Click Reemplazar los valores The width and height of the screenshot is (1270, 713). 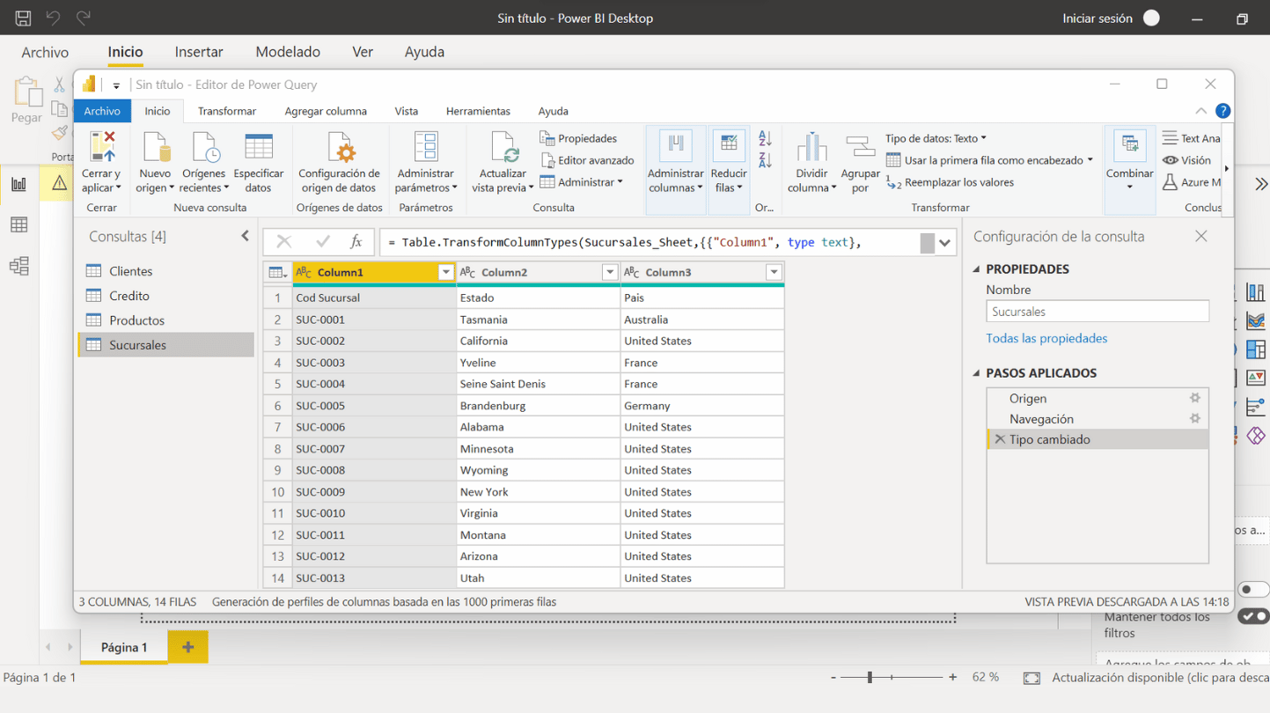click(950, 182)
